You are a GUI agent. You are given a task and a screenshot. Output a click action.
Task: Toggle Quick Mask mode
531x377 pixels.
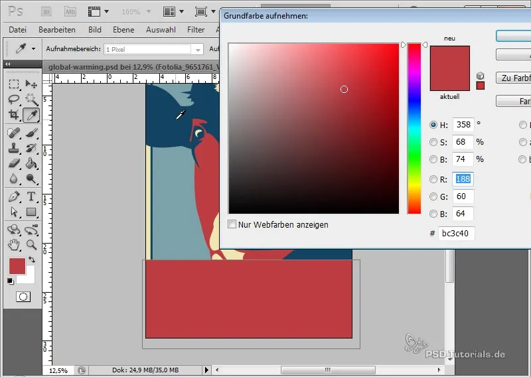(x=23, y=297)
